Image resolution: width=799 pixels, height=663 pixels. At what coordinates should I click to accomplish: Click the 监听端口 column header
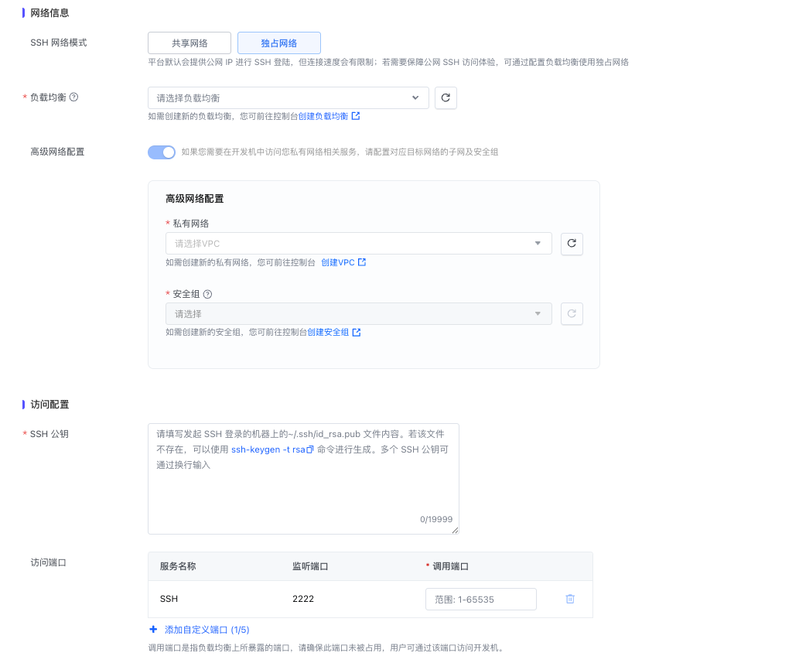pyautogui.click(x=310, y=566)
